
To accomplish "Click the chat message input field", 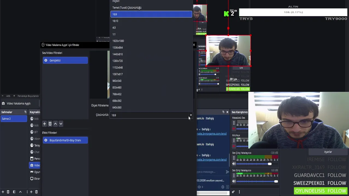I will point(210,172).
